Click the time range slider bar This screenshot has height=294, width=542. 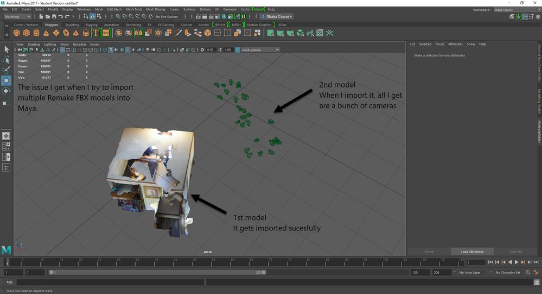157,272
